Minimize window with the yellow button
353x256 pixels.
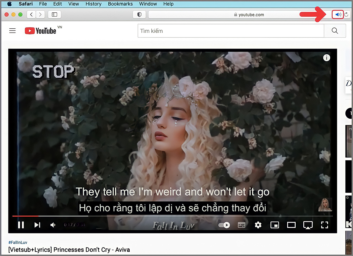(14, 15)
